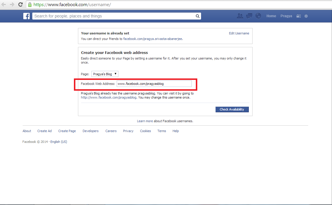Open the Page dropdown showing Pragya's Blog
The height and width of the screenshot is (205, 332).
pos(105,74)
